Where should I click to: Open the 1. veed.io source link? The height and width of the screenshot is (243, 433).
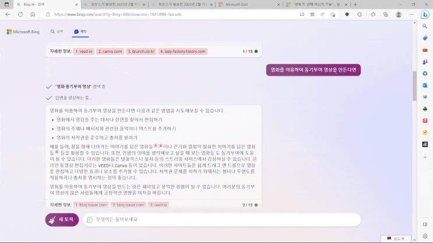[x=84, y=51]
